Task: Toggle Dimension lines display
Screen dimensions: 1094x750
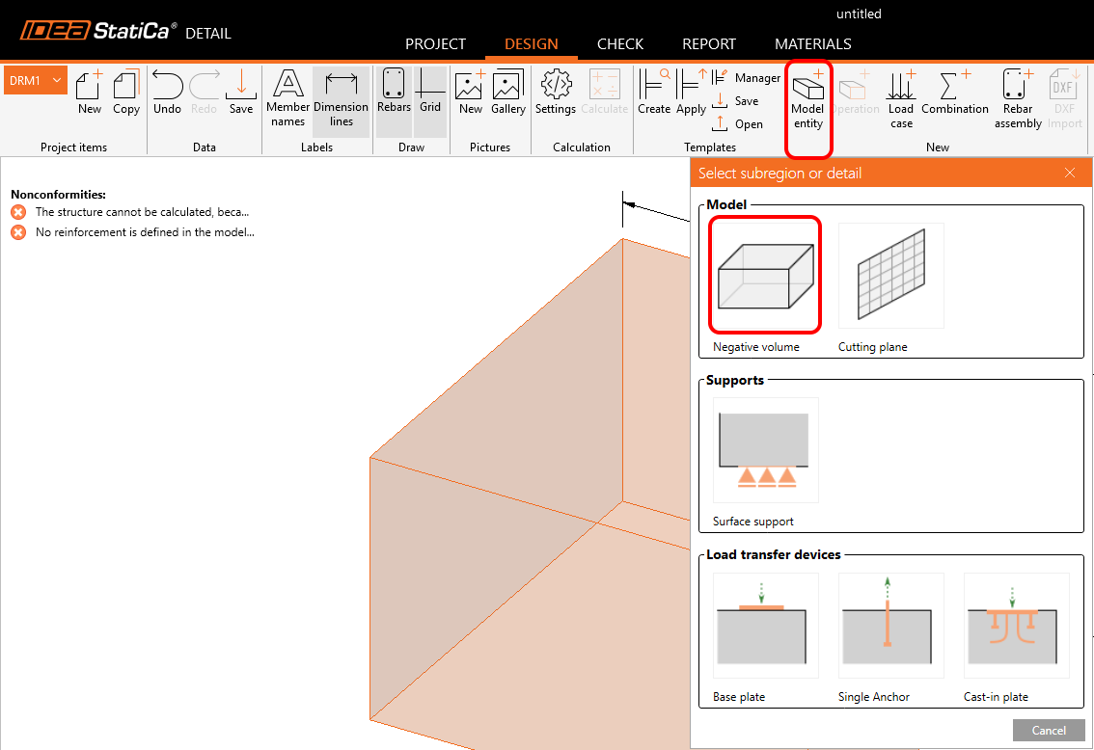Action: [x=341, y=99]
